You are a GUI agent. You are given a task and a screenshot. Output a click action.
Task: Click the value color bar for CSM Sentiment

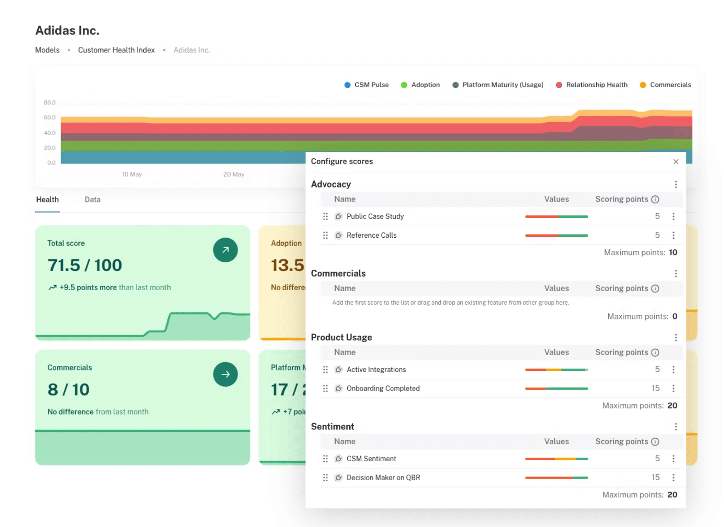[556, 458]
